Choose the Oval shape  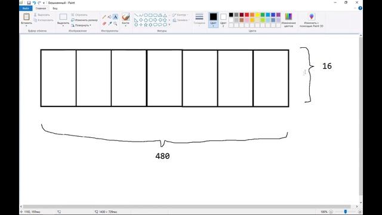point(146,15)
